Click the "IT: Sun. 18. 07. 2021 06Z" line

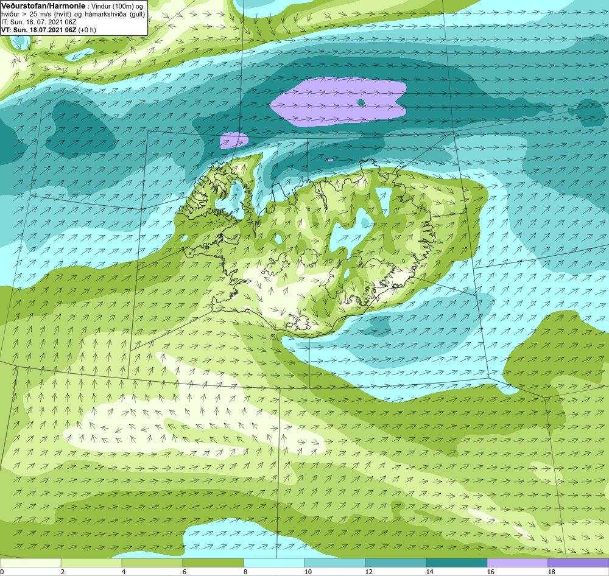(39, 22)
